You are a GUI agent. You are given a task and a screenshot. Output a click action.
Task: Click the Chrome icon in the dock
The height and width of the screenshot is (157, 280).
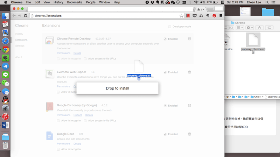coord(5,49)
